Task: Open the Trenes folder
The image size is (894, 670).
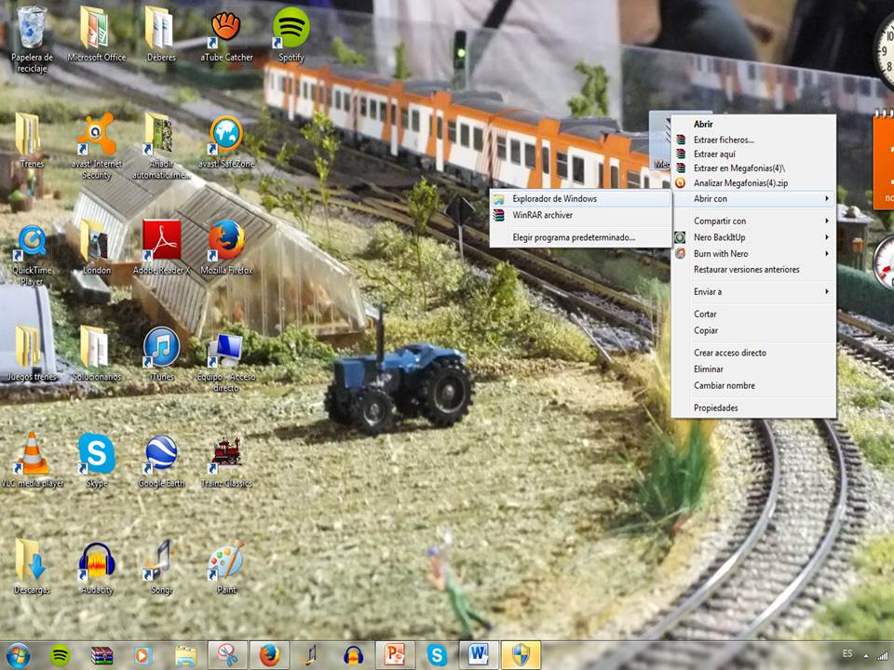Action: pos(32,141)
